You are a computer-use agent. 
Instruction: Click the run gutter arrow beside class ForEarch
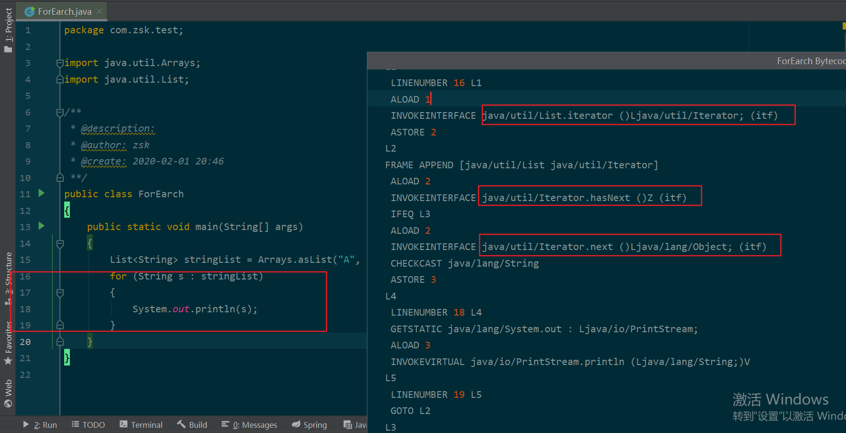tap(41, 193)
